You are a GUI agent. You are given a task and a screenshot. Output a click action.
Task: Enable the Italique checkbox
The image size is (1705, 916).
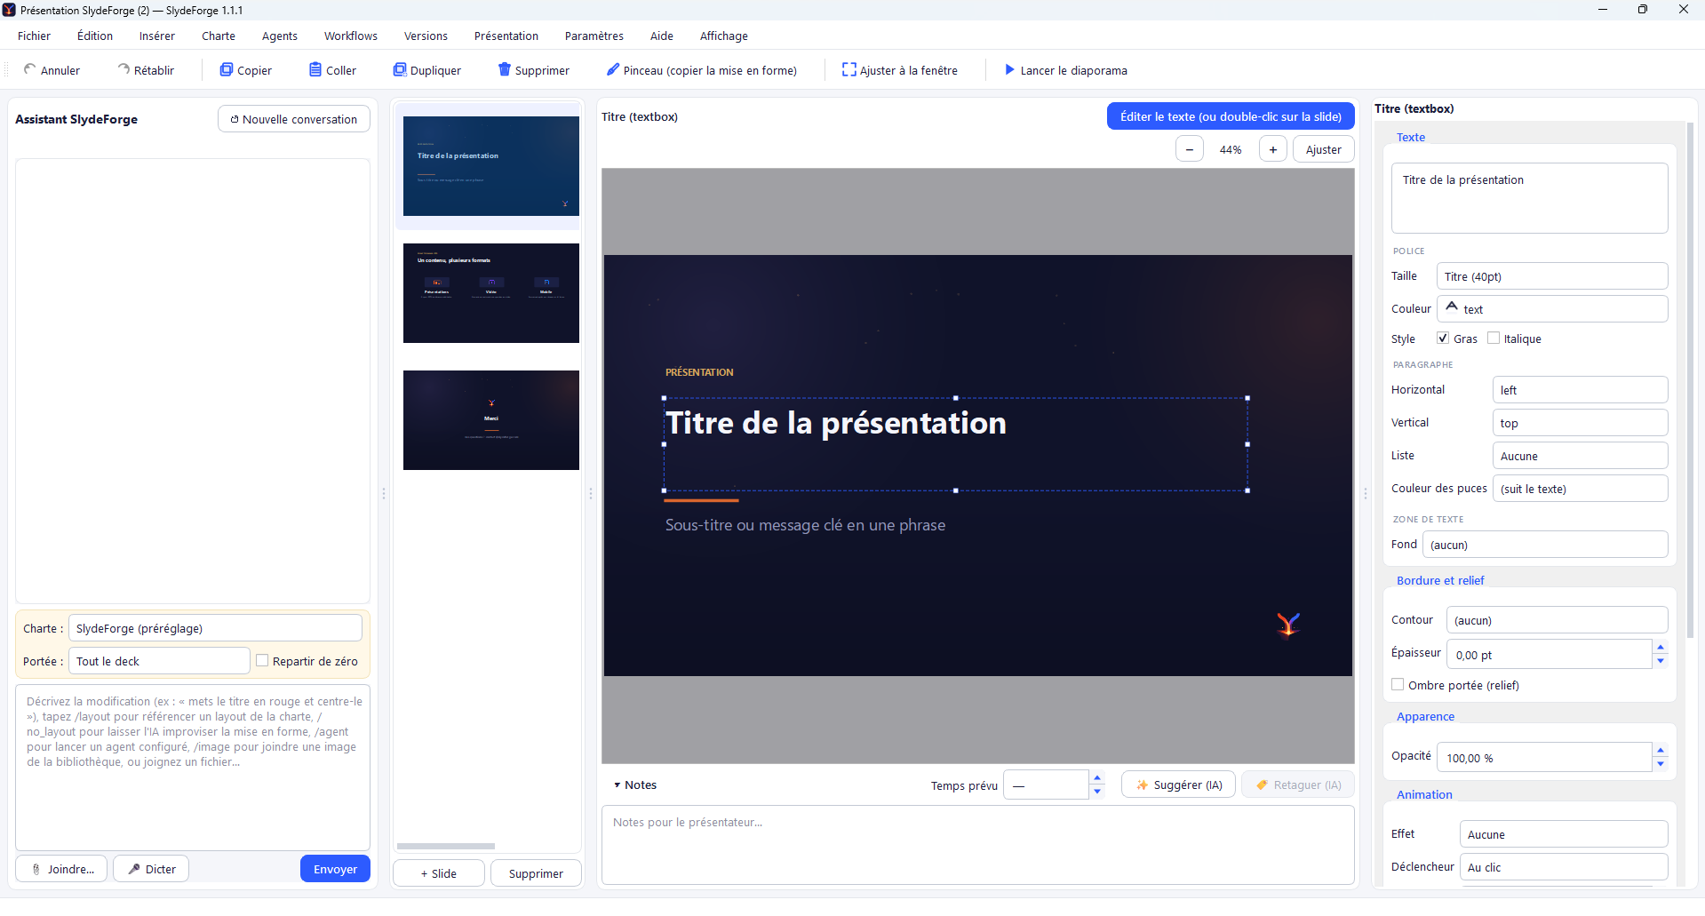point(1494,338)
